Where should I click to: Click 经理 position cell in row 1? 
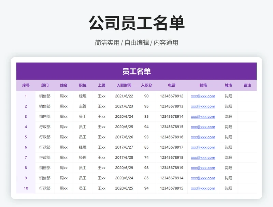(83, 96)
